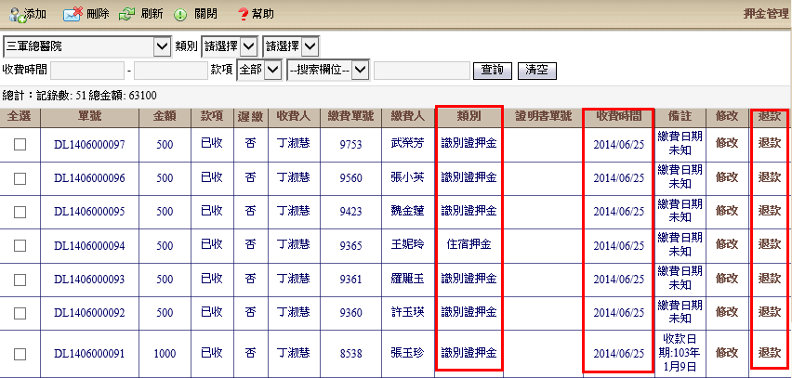Viewport: 792px width, 378px height.
Task: Click the 關閉 (Close) toolbar icon
Action: [x=195, y=14]
